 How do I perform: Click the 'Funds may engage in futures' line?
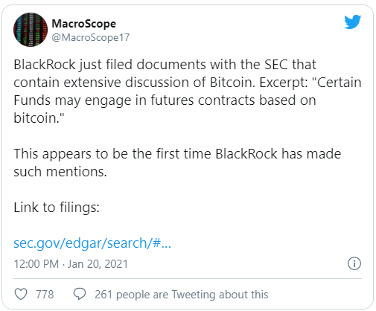(x=165, y=100)
